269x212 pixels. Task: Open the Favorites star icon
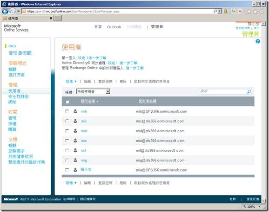[x=256, y=12]
